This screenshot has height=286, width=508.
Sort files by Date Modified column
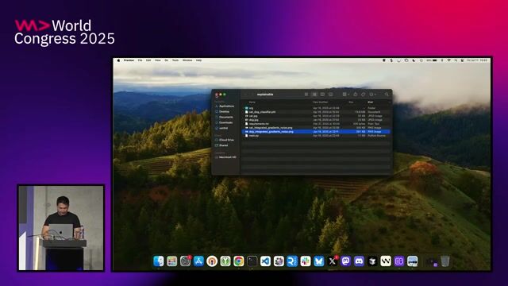click(321, 102)
